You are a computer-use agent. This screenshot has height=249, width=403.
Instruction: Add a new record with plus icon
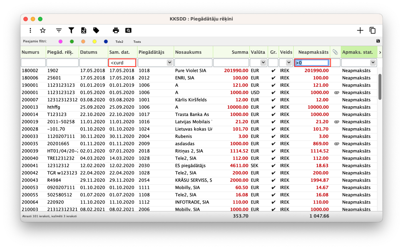click(x=360, y=30)
